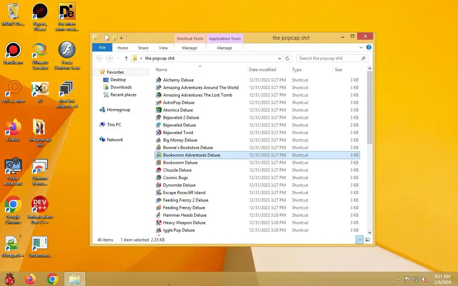
Task: Open Quick Access Toolbar customize dropdown
Action: (122, 38)
